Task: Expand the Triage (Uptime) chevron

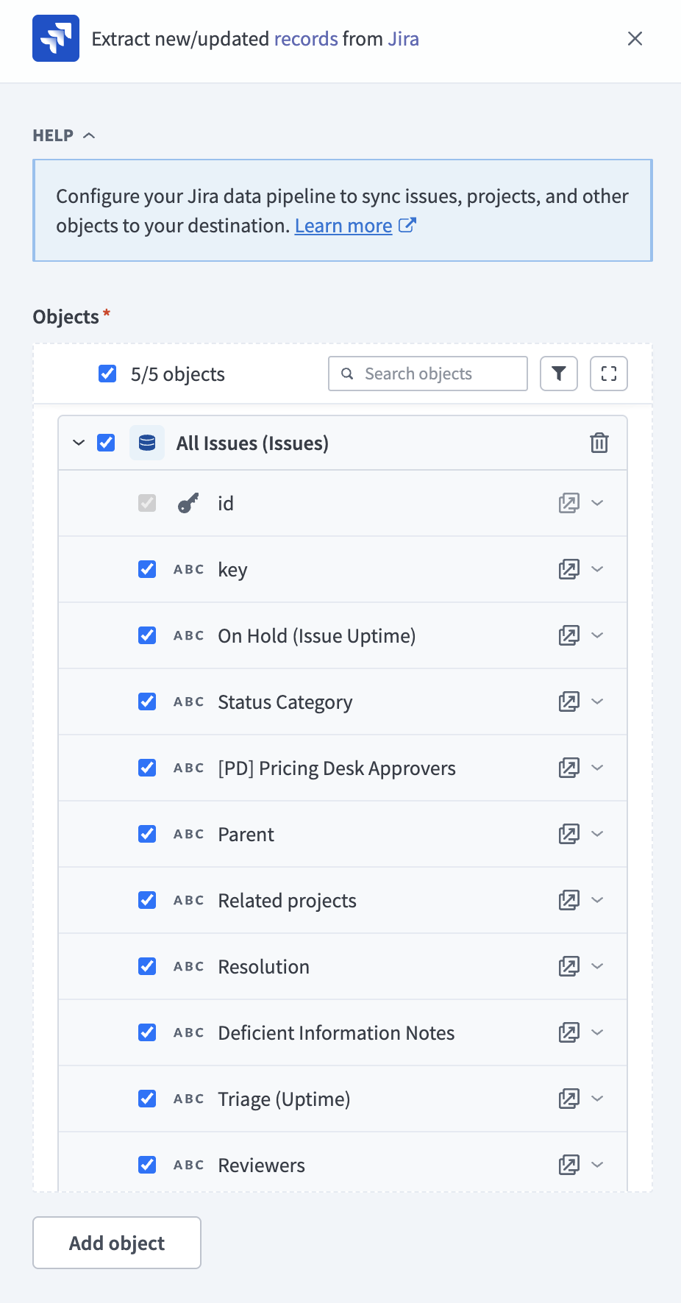Action: point(597,1099)
